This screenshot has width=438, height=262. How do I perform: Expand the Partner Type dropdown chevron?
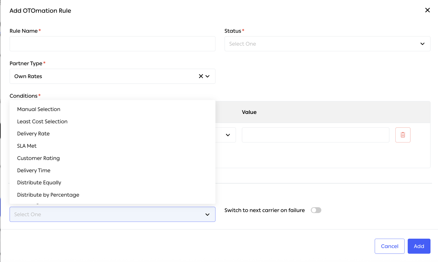pyautogui.click(x=208, y=76)
